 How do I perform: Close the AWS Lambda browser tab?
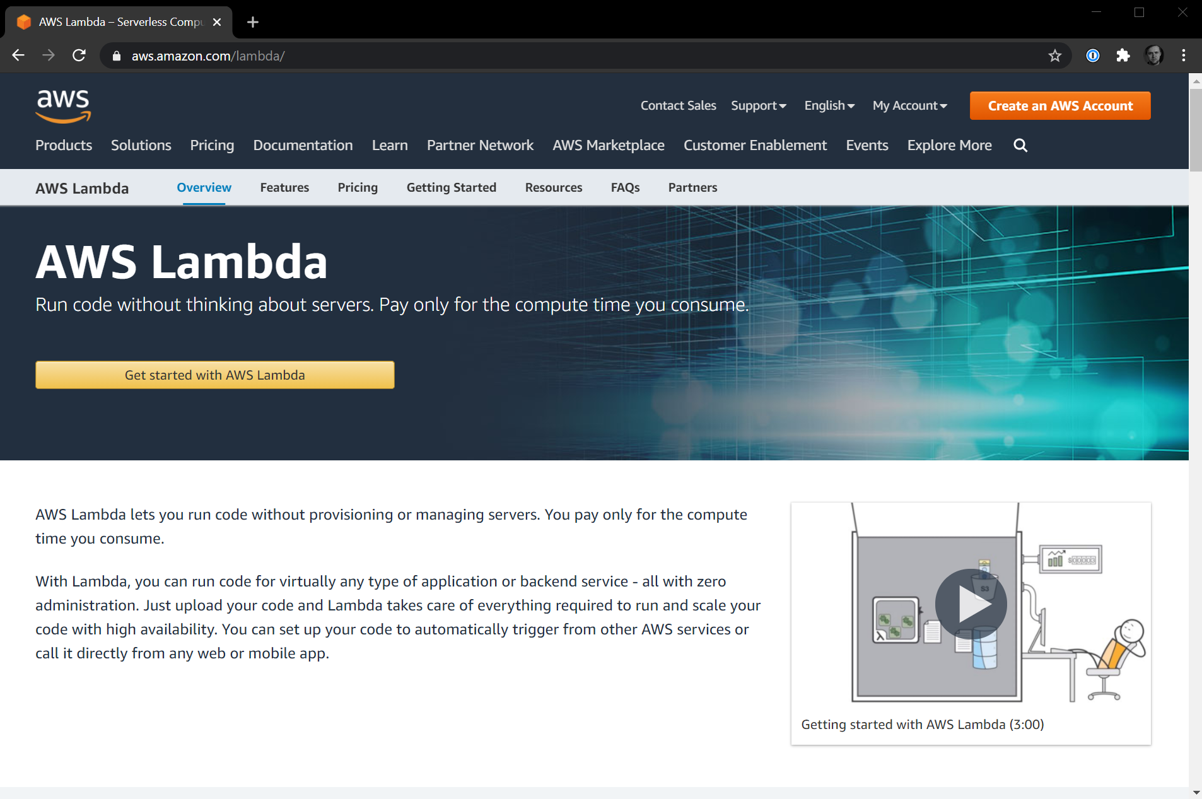click(x=217, y=22)
